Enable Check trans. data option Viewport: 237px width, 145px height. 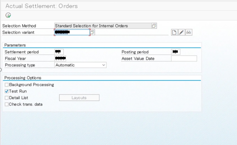(x=7, y=104)
